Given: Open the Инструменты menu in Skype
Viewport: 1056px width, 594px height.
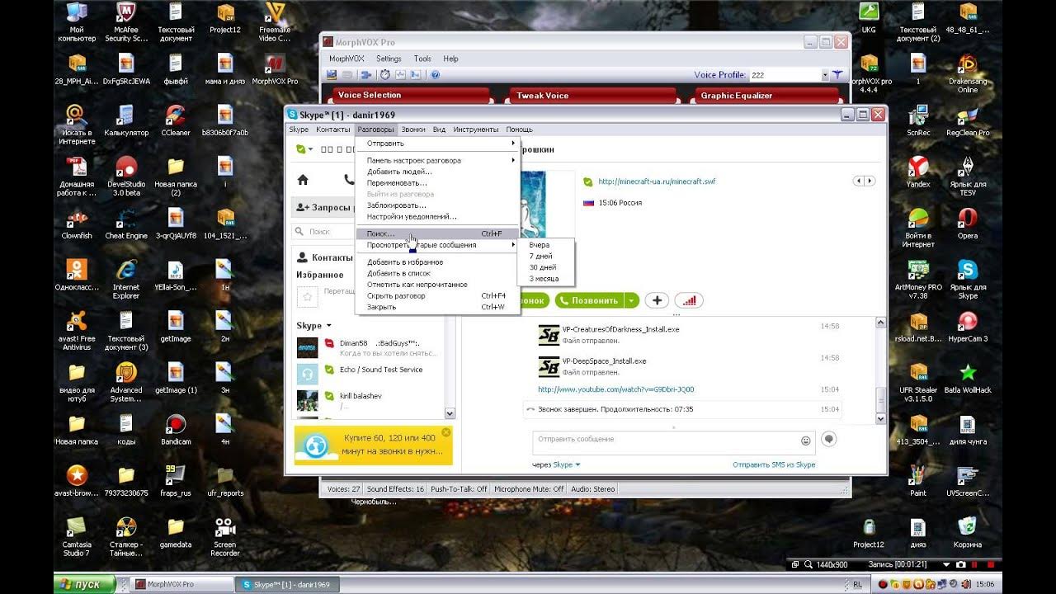Looking at the screenshot, I should point(476,130).
